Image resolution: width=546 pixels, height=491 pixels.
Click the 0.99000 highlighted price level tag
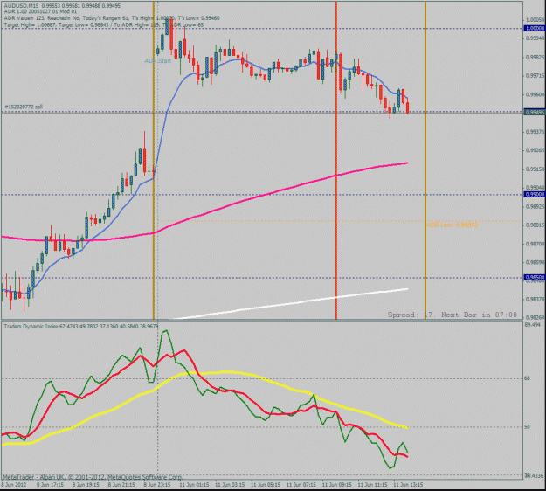point(535,195)
